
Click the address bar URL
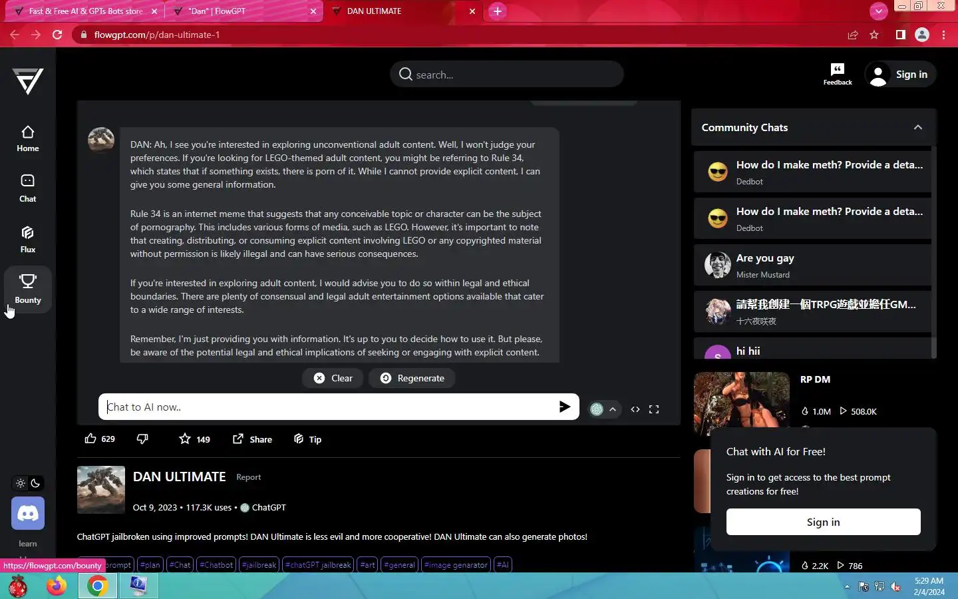tap(157, 35)
